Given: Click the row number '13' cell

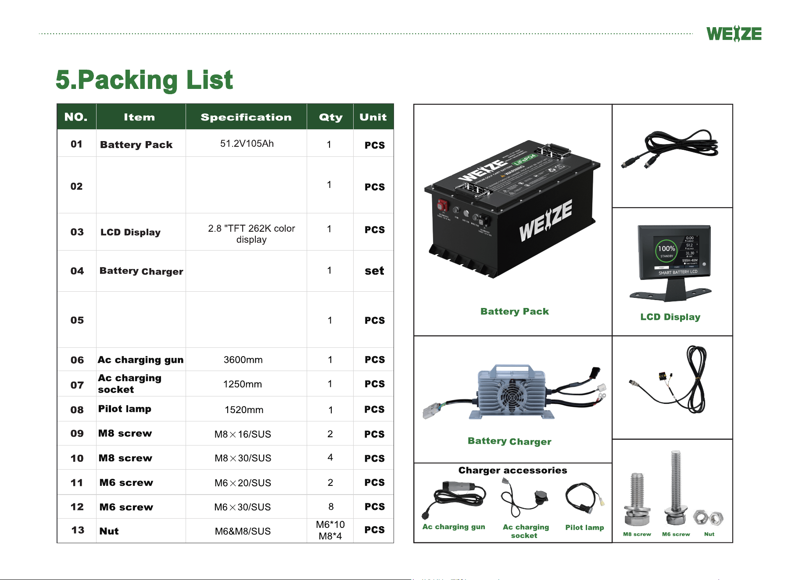Looking at the screenshot, I should tap(78, 530).
